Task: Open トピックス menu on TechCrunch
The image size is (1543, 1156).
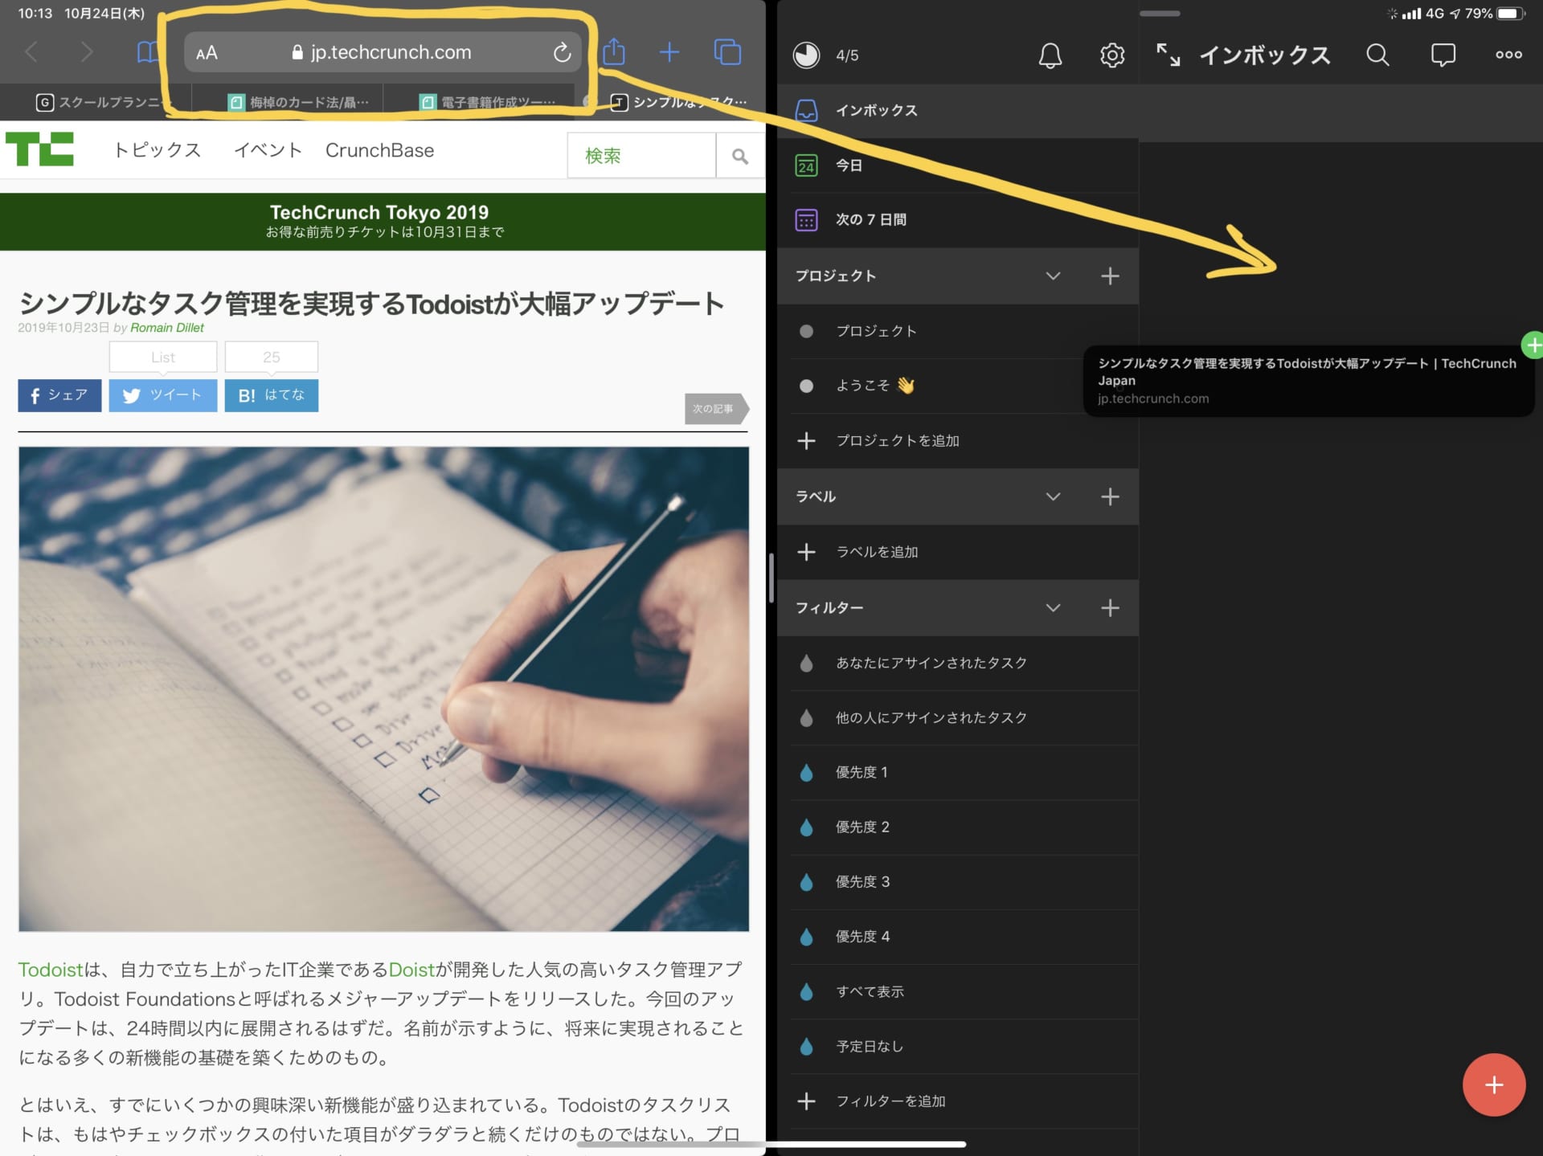Action: [157, 150]
